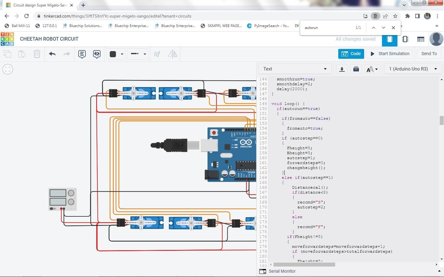The image size is (444, 277).
Task: Open the Text editing mode dropdown
Action: 295,69
